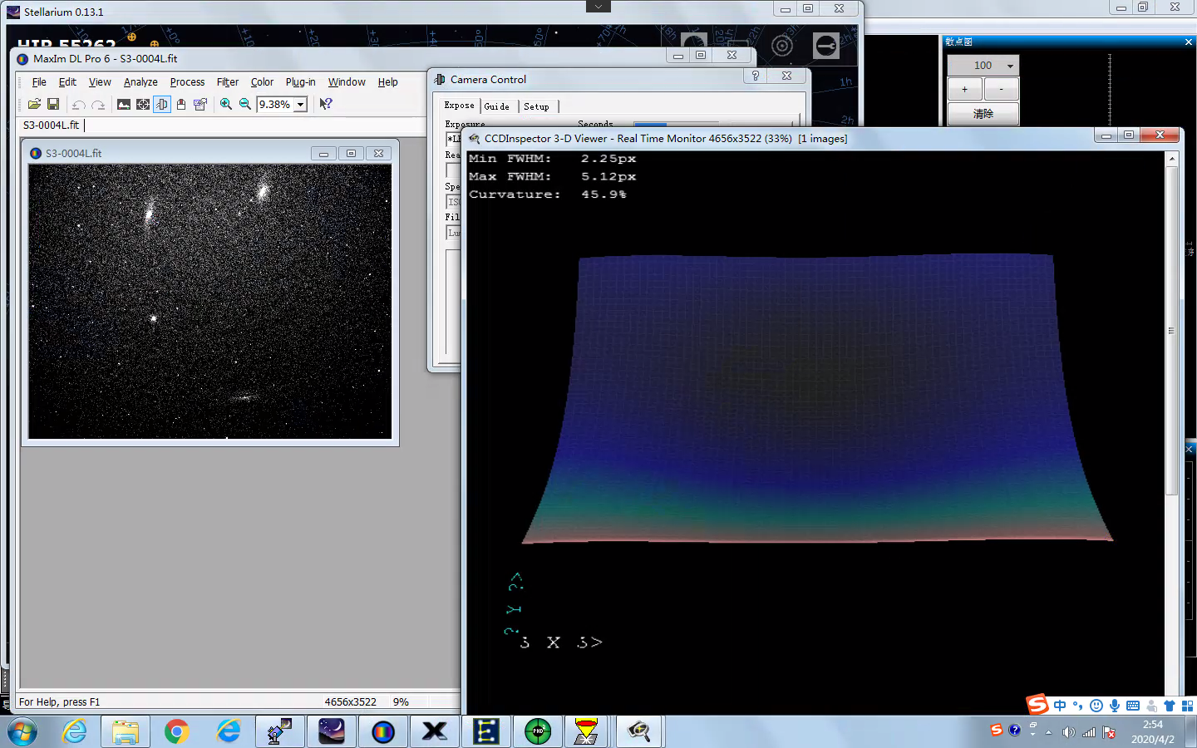The image size is (1197, 748).
Task: Switch to the Guide tab in Camera Control
Action: [x=497, y=106]
